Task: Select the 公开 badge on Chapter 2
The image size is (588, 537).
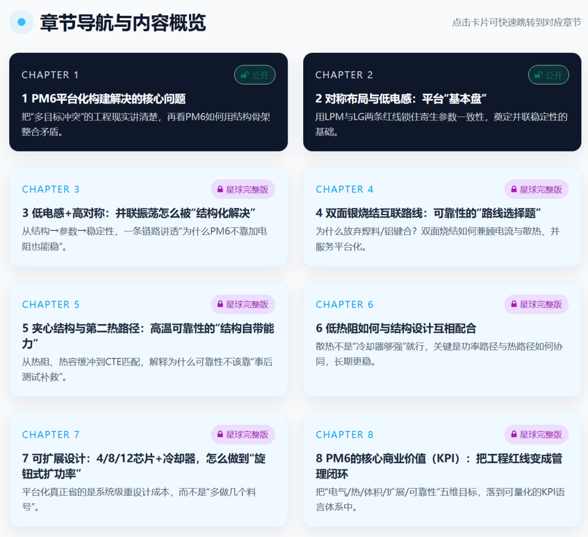Action: [x=548, y=75]
